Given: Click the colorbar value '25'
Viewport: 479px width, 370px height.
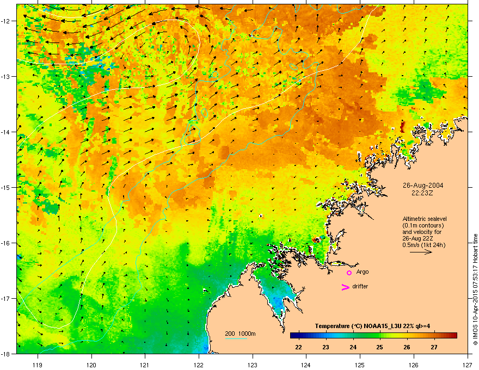Looking at the screenshot, I should [380, 347].
